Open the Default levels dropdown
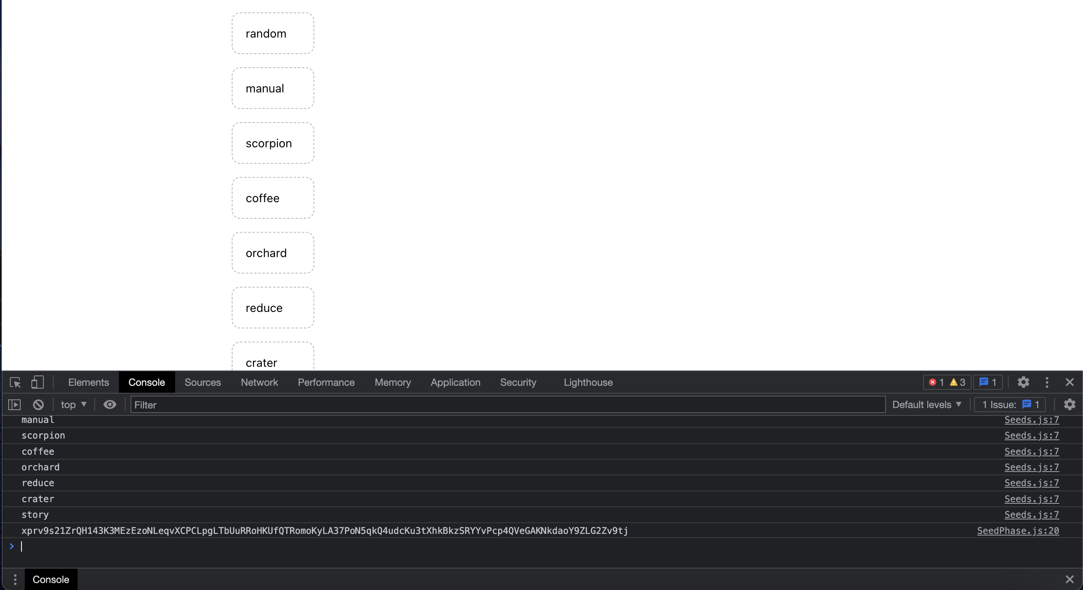 point(927,404)
